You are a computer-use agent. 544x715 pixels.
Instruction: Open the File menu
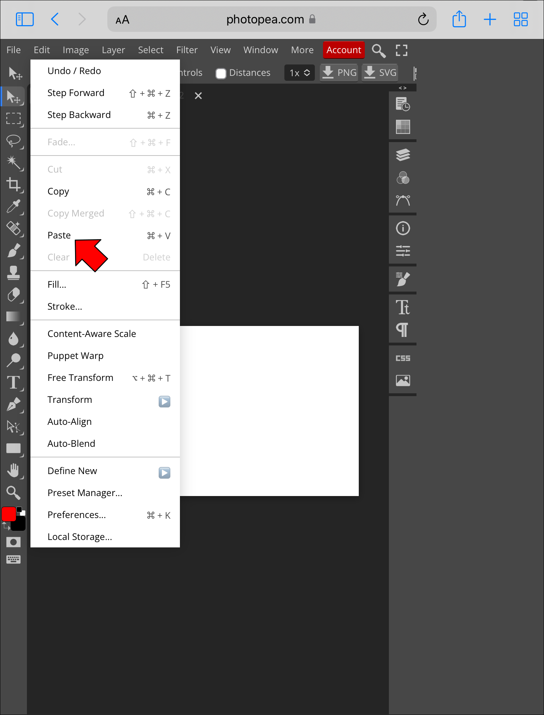tap(13, 50)
